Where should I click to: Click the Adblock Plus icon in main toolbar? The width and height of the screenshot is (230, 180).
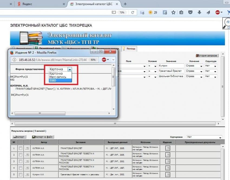pos(218,12)
